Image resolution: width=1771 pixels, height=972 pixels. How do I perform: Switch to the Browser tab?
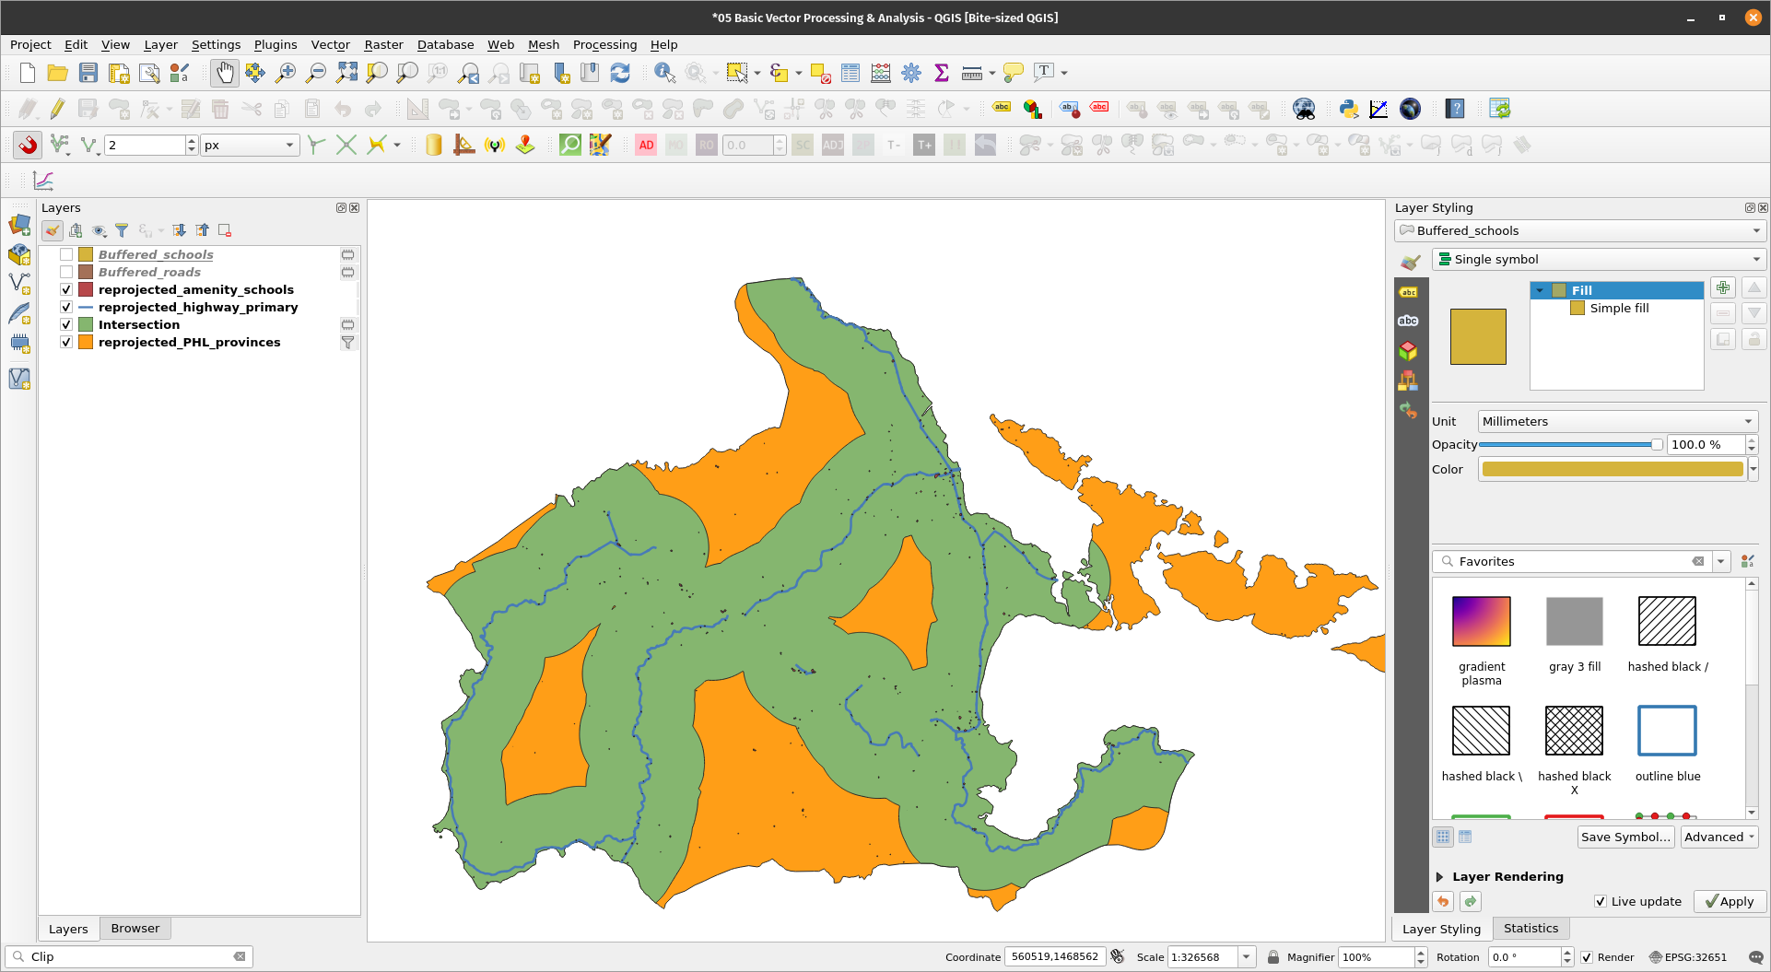(135, 928)
